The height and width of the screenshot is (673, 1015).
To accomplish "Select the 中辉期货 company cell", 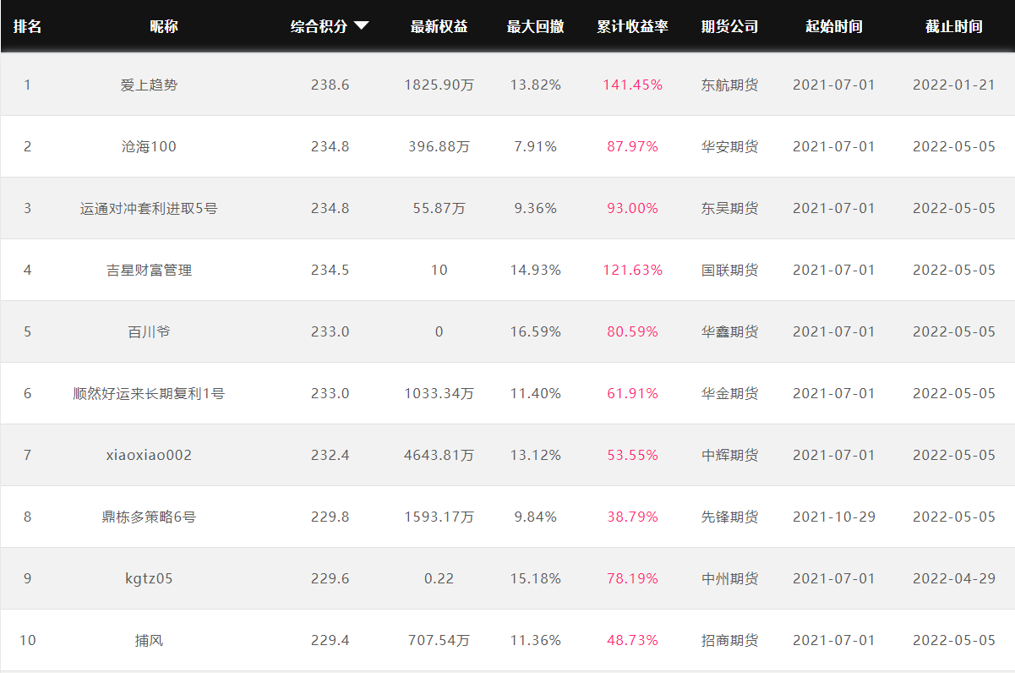I will (x=729, y=455).
